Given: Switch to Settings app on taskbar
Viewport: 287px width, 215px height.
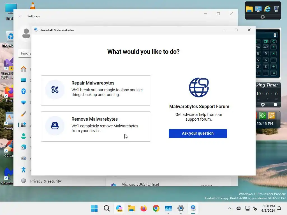Looking at the screenshot, I should pos(181,208).
